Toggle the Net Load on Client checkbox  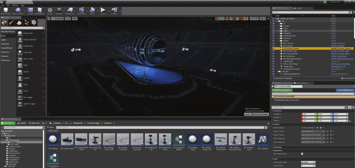302,154
